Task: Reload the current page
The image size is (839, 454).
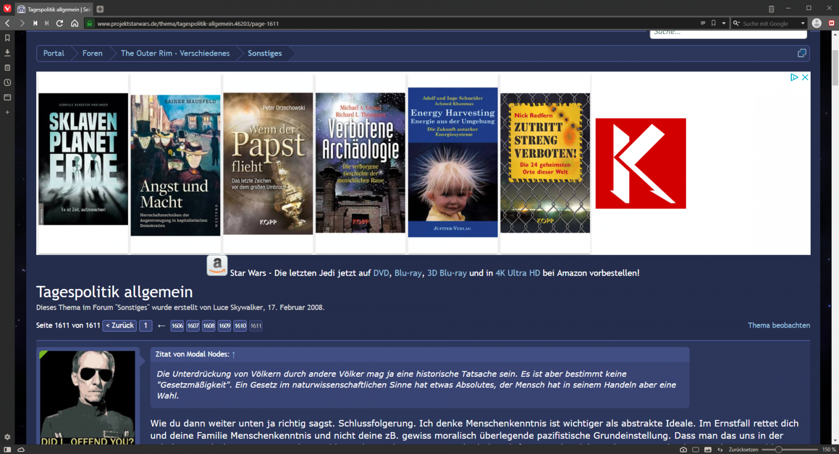Action: (x=60, y=23)
